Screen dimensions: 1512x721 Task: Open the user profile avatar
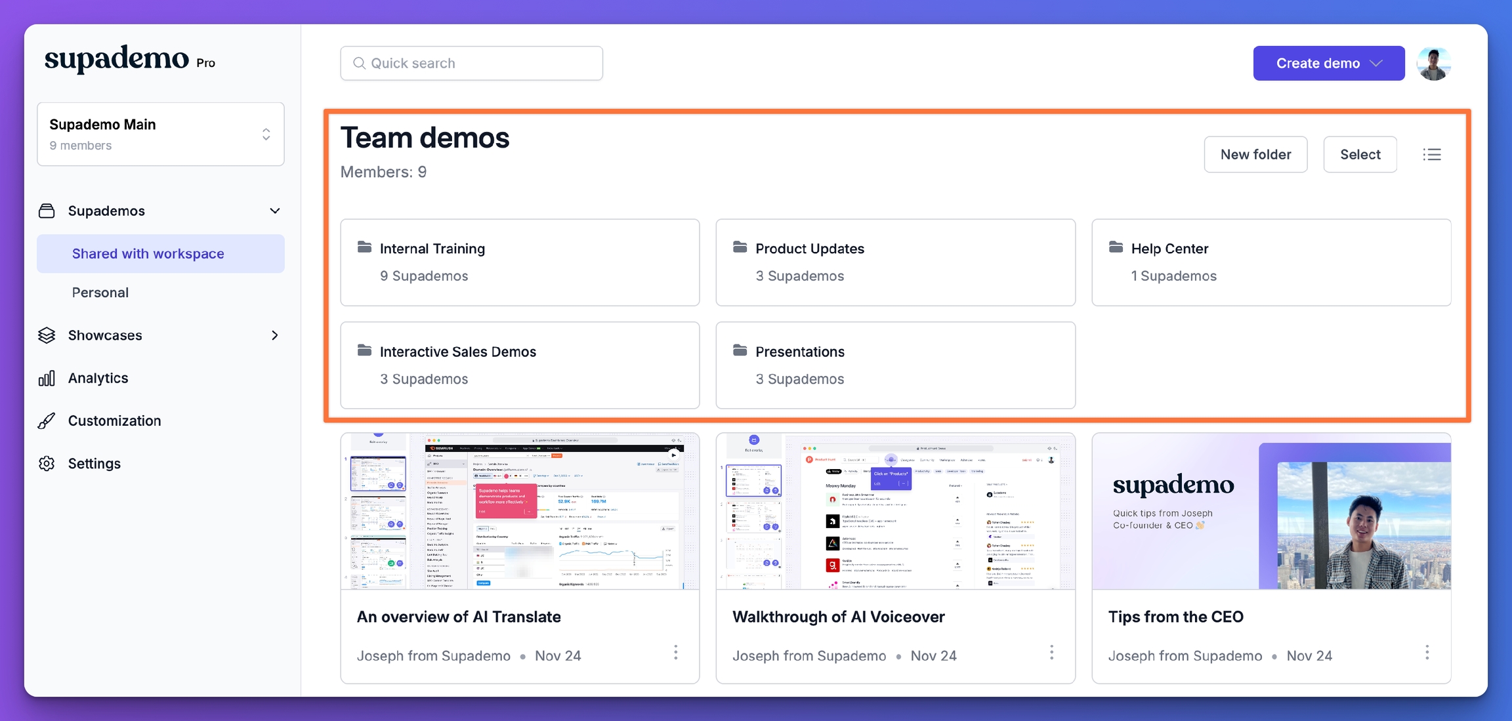[x=1433, y=64]
